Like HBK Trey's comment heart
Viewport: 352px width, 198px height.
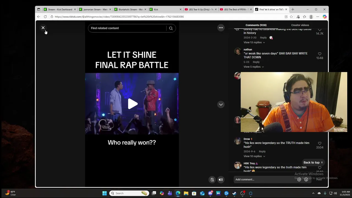click(x=320, y=167)
